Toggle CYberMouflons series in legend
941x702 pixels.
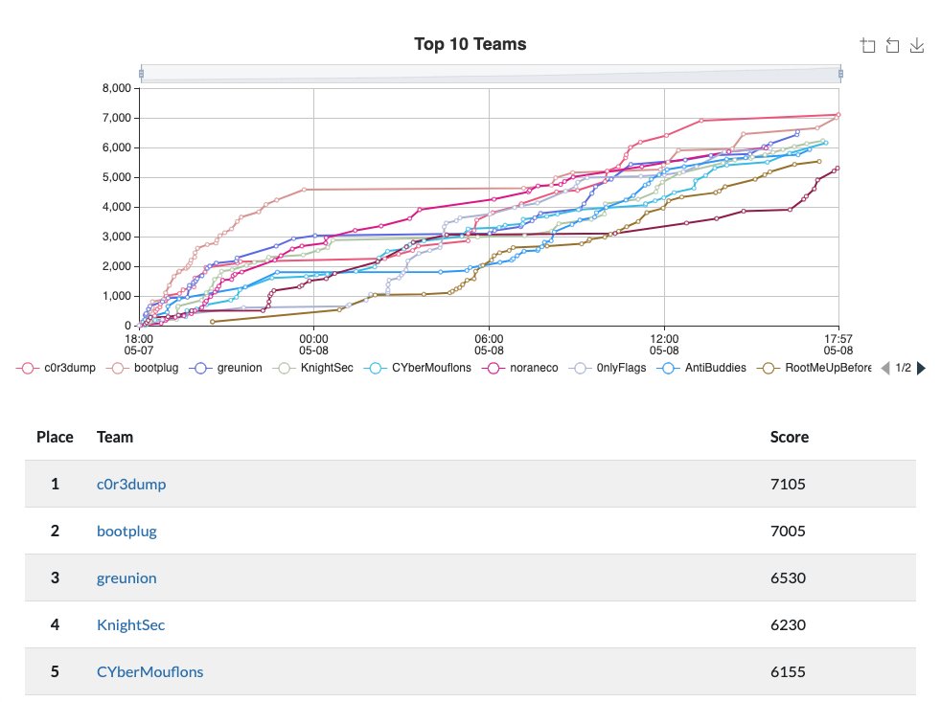418,368
